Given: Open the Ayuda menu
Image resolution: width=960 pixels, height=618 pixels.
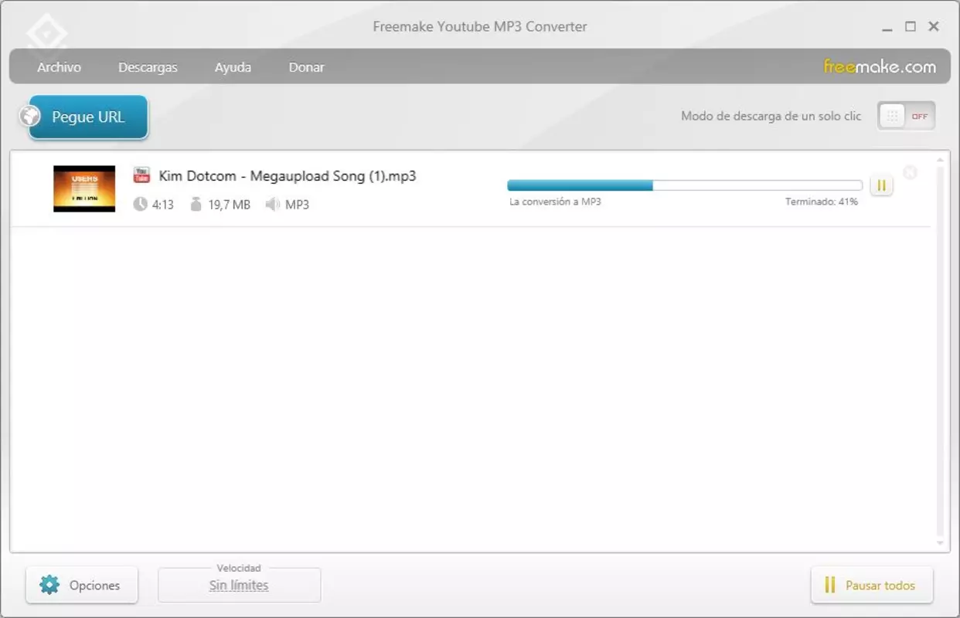Looking at the screenshot, I should [x=233, y=67].
